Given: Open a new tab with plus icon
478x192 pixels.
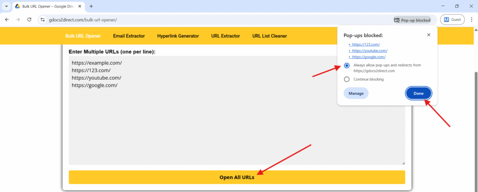Looking at the screenshot, I should (x=91, y=6).
